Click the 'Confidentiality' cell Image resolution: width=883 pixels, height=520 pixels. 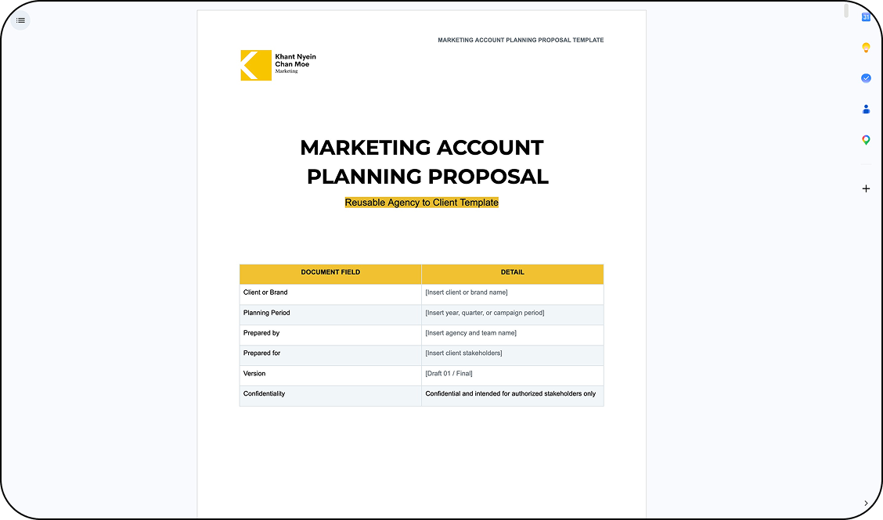tap(330, 396)
